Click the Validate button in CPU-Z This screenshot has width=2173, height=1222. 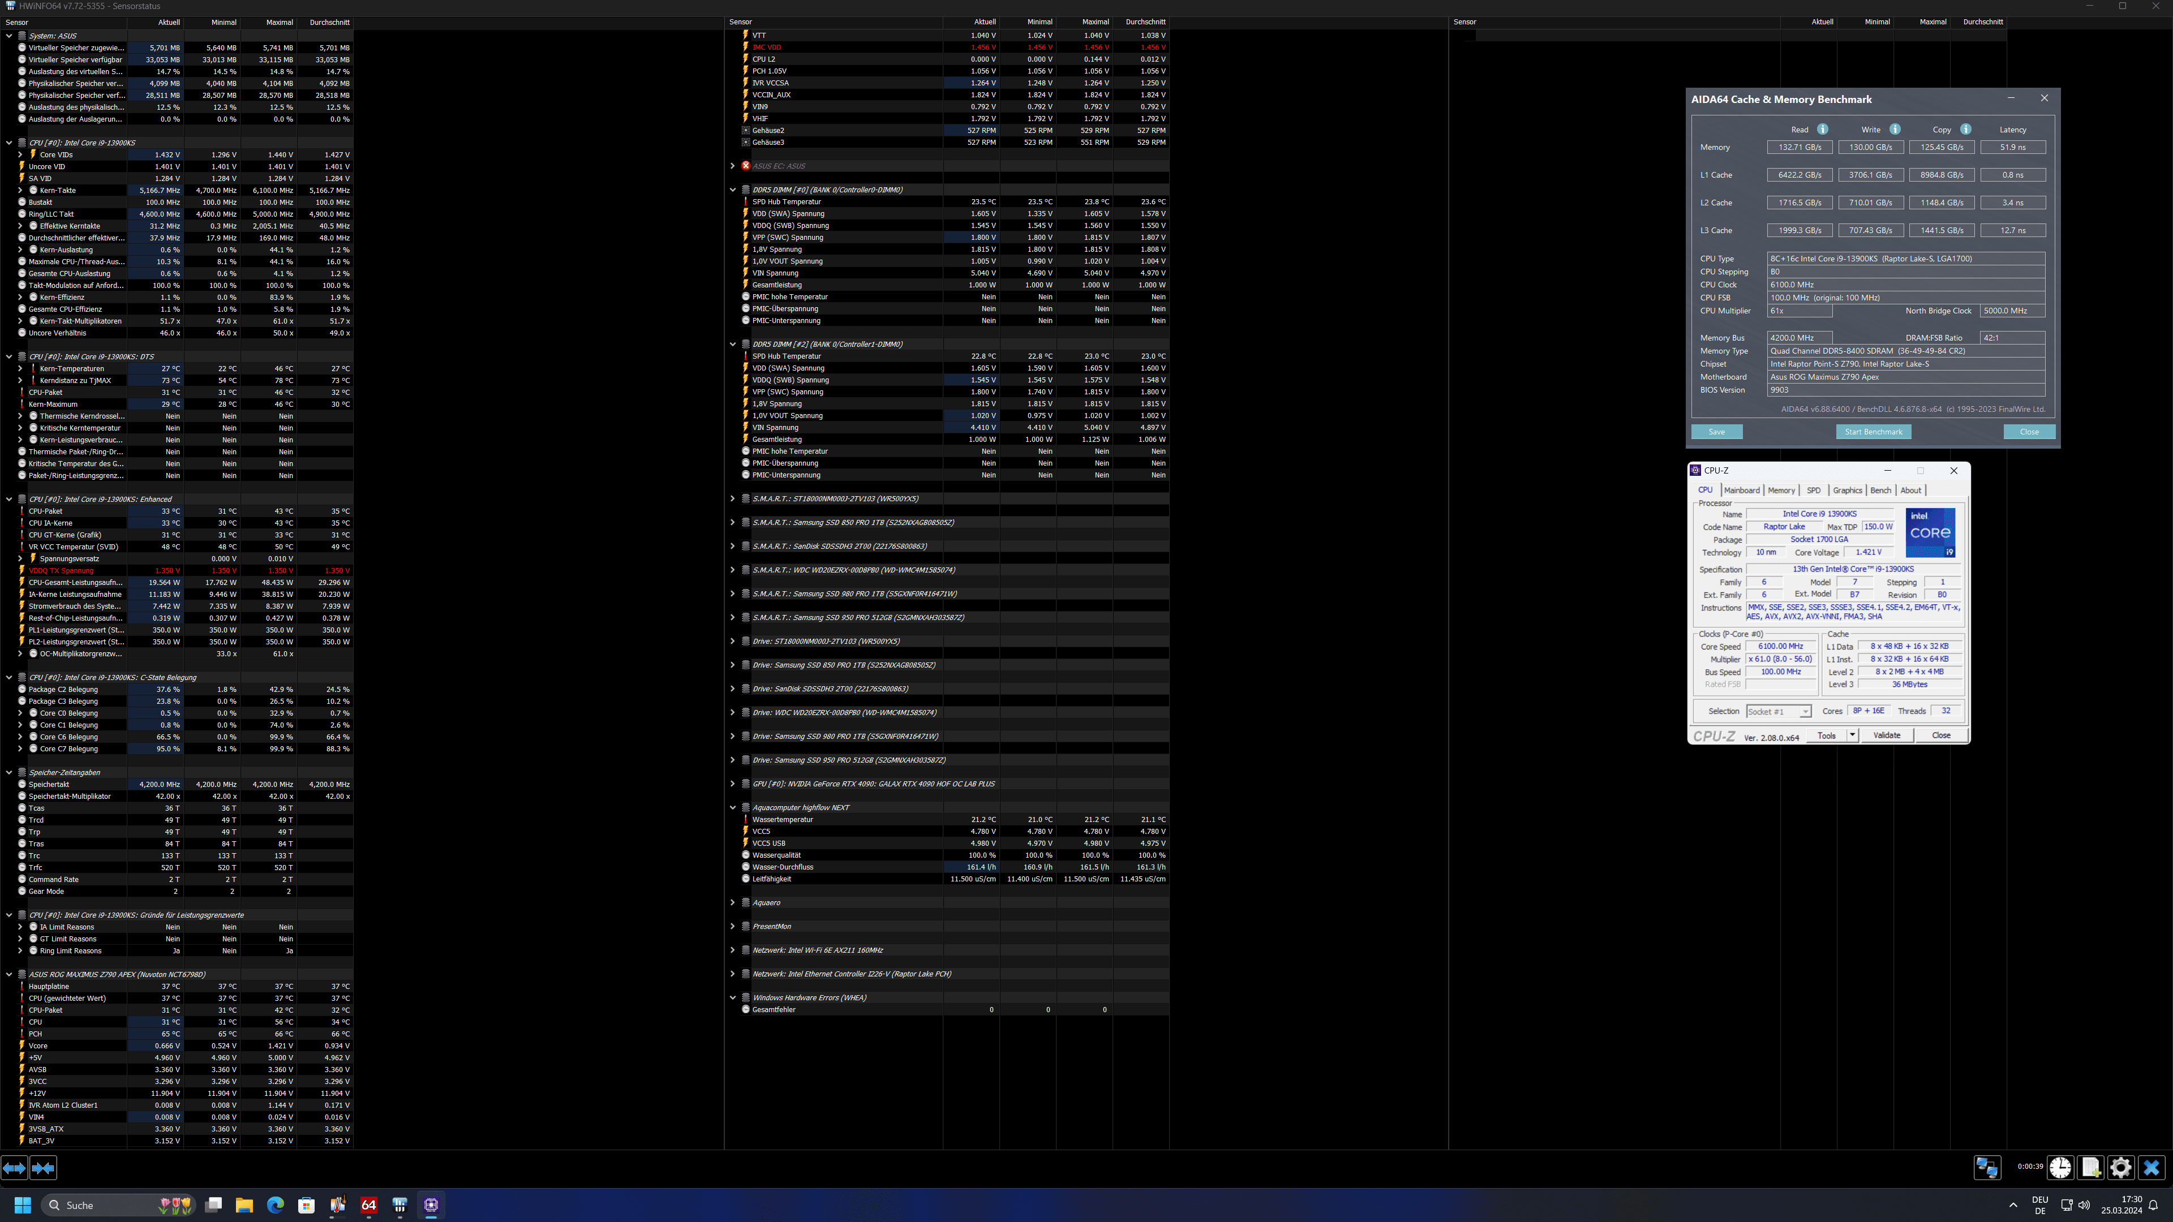click(x=1886, y=735)
